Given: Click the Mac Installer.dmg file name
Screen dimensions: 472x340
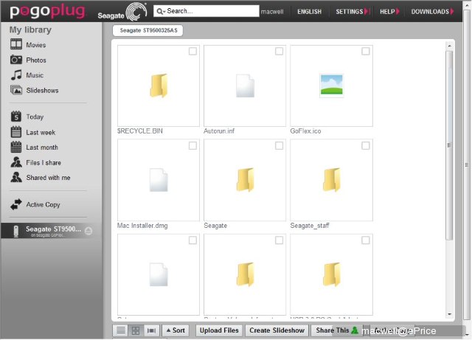Looking at the screenshot, I should tap(142, 226).
